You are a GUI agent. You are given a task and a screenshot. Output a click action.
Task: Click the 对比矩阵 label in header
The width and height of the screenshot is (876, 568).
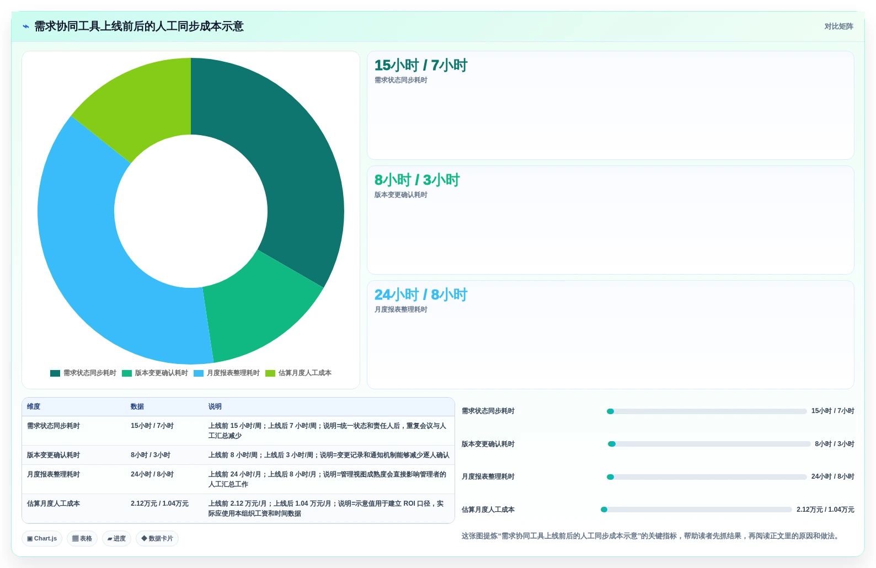pos(838,26)
